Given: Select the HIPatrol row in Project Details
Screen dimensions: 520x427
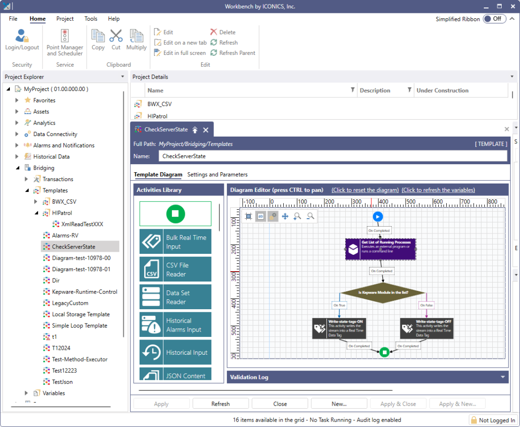Looking at the screenshot, I should pyautogui.click(x=320, y=116).
